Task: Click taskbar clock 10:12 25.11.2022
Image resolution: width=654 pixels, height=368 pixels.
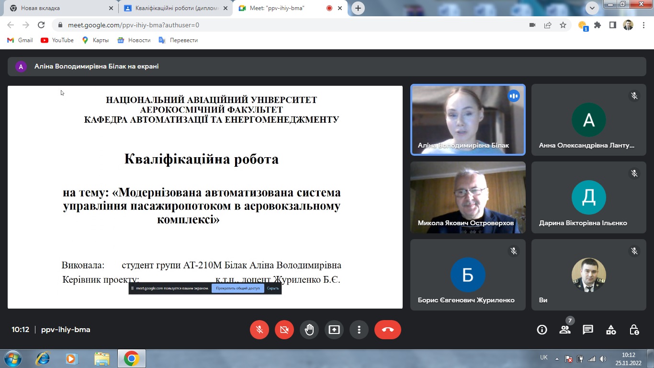Action: click(628, 358)
